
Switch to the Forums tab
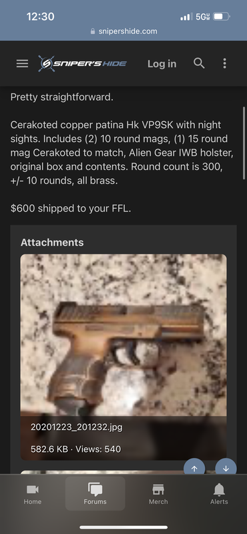click(x=95, y=493)
